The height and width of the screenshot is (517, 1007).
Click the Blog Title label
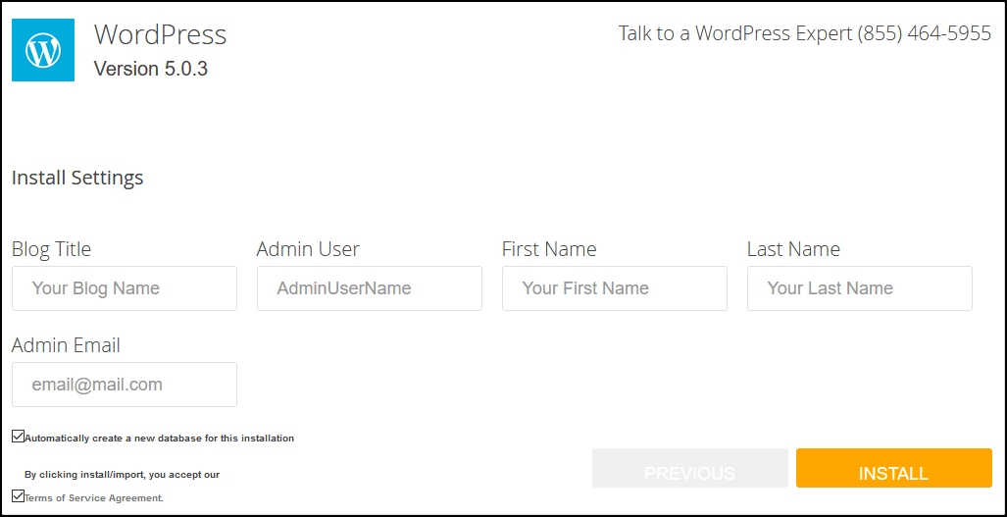(51, 249)
